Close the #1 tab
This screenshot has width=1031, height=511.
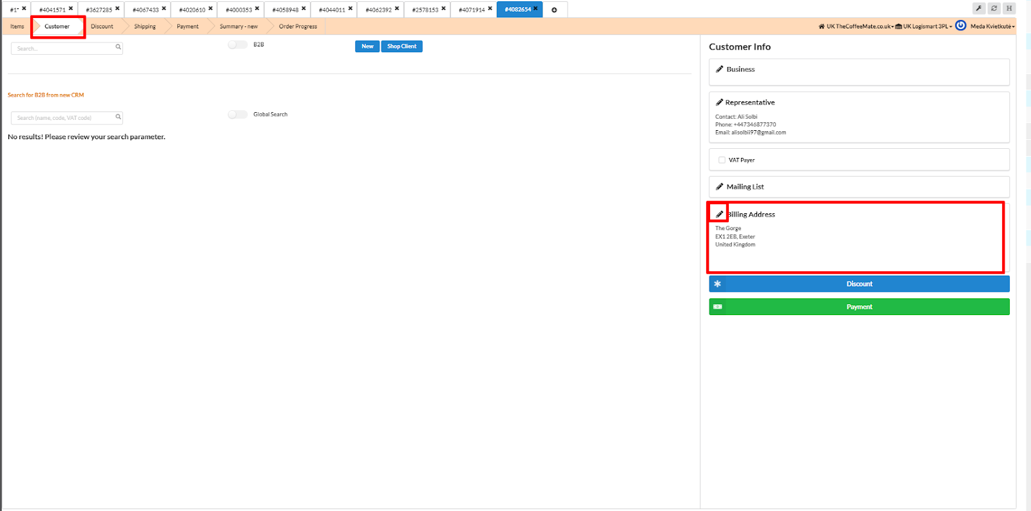click(24, 8)
